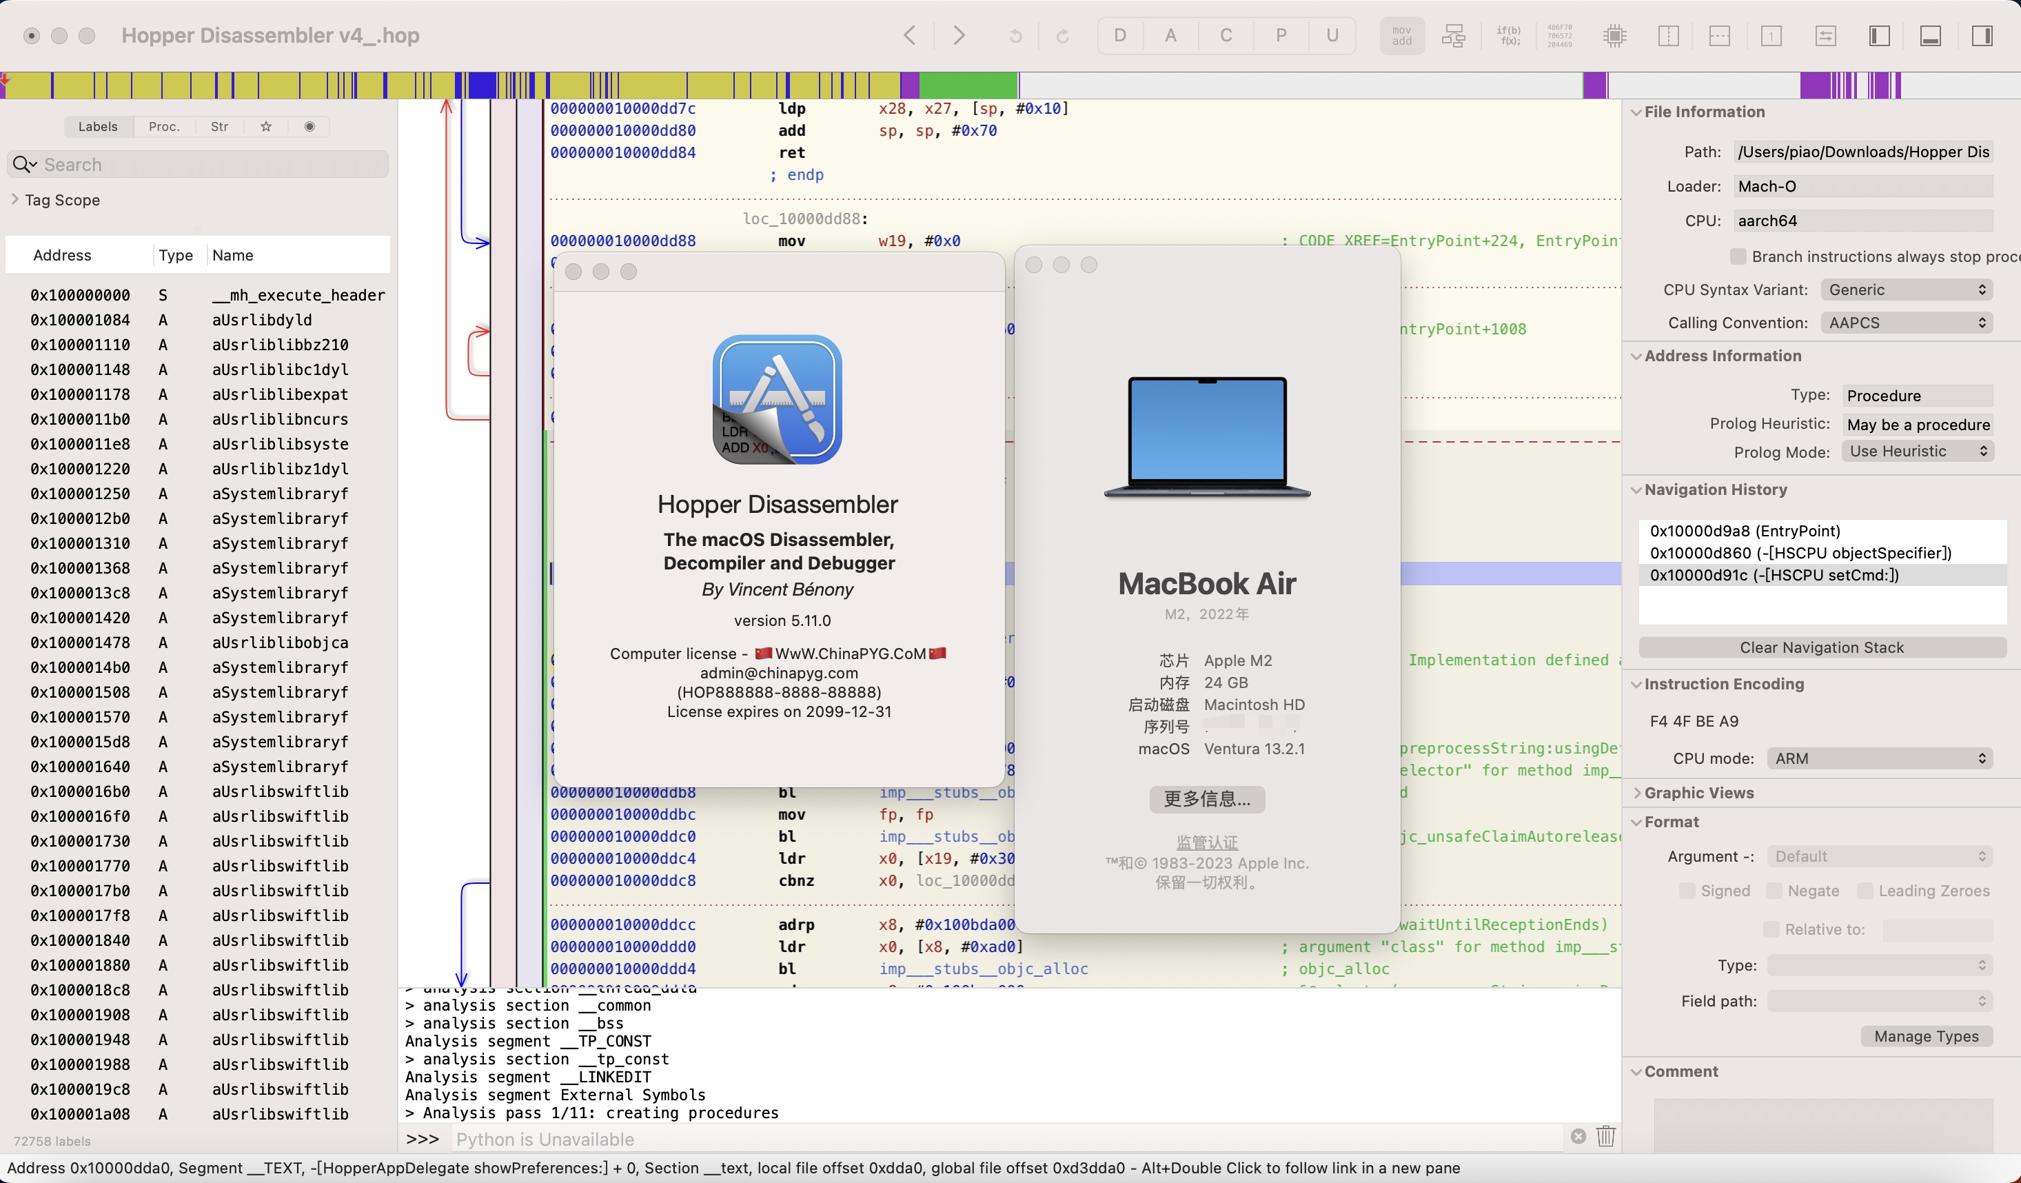Click the green segment in the navigation bar

968,85
